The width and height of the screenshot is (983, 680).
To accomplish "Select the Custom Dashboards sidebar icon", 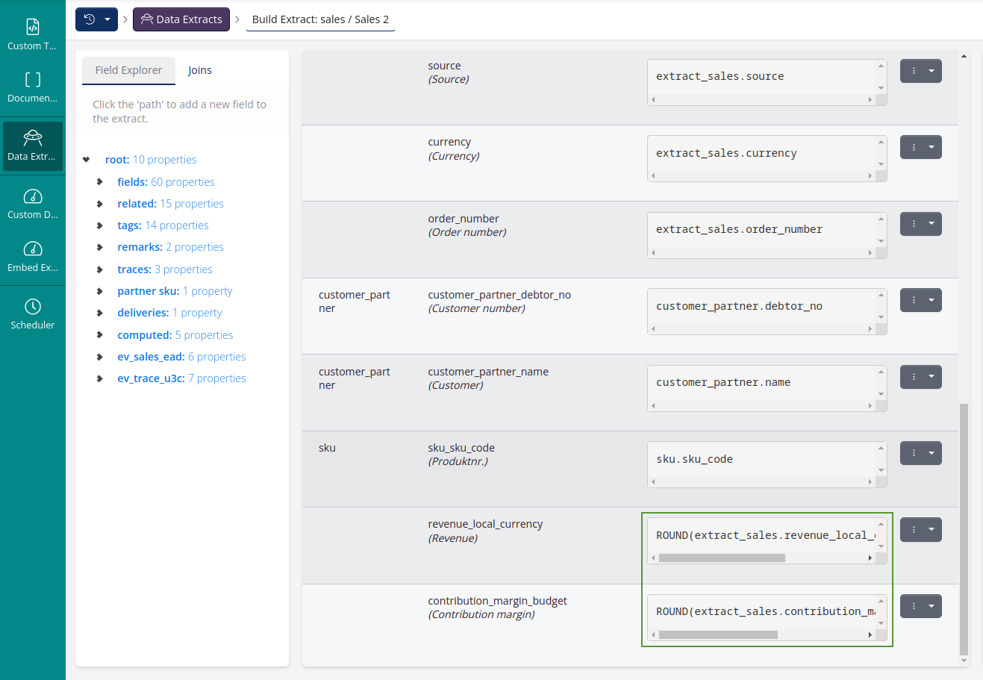I will 32,202.
